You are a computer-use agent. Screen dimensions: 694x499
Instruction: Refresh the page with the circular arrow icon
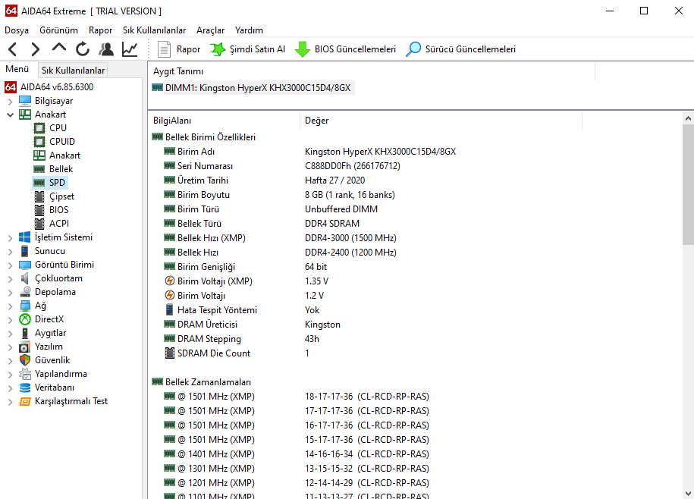83,49
